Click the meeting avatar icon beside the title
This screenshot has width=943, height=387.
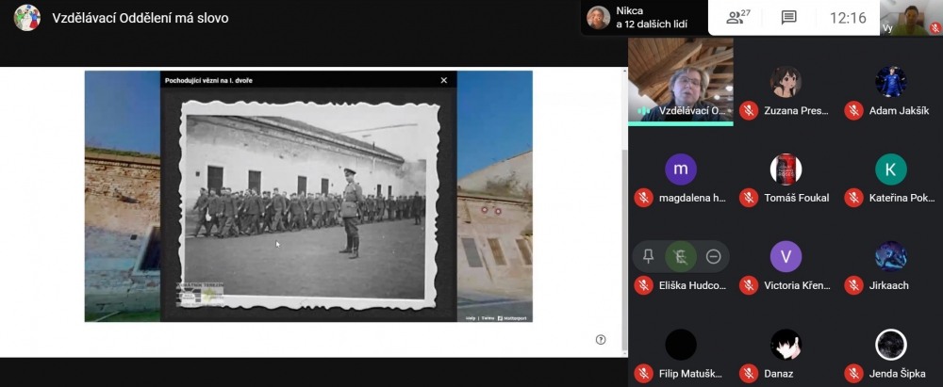pyautogui.click(x=27, y=18)
